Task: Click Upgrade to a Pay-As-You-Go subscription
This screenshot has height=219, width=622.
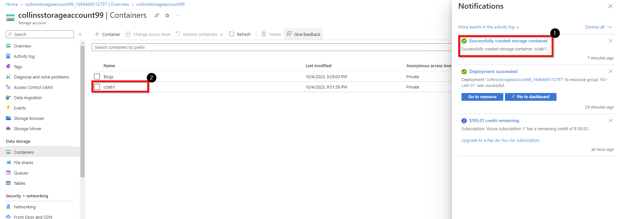Action: click(x=501, y=141)
